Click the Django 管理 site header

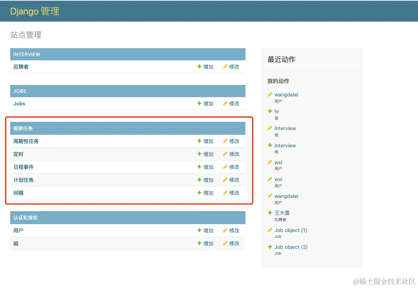[x=35, y=11]
